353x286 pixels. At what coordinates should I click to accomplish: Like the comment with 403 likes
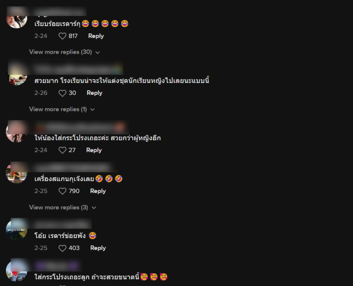coord(62,248)
